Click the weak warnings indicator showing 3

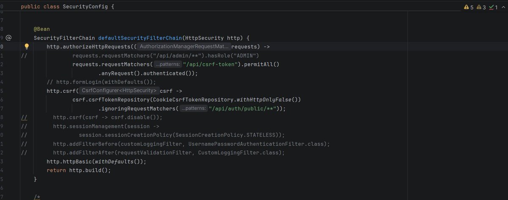click(x=481, y=7)
